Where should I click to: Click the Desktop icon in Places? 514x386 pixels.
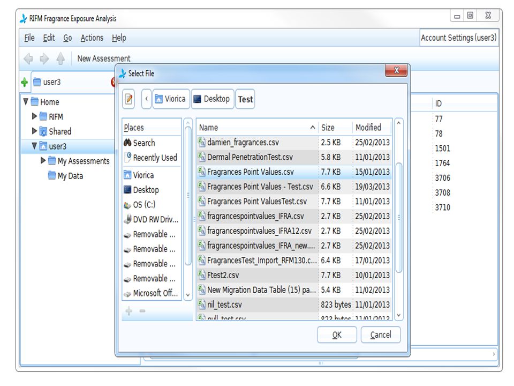pos(127,190)
